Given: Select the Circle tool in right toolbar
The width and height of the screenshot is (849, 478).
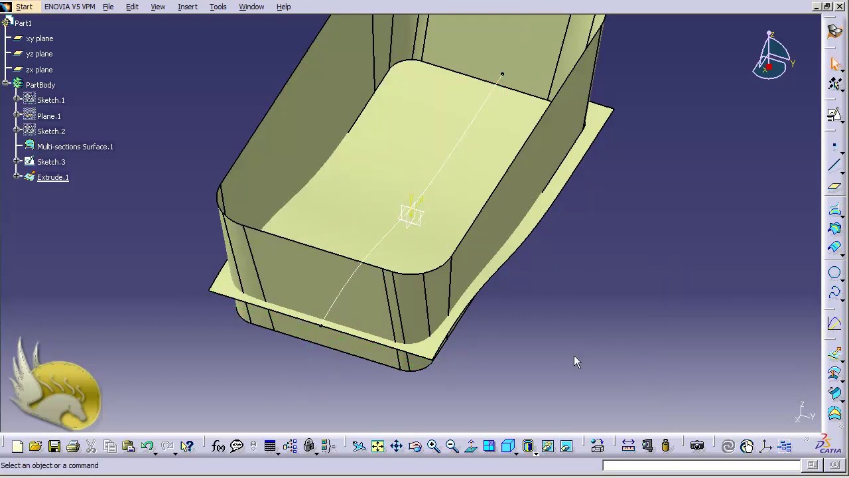Looking at the screenshot, I should (834, 273).
